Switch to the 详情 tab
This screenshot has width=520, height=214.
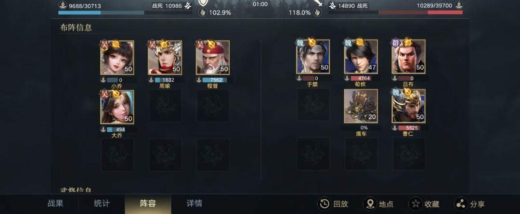point(195,203)
